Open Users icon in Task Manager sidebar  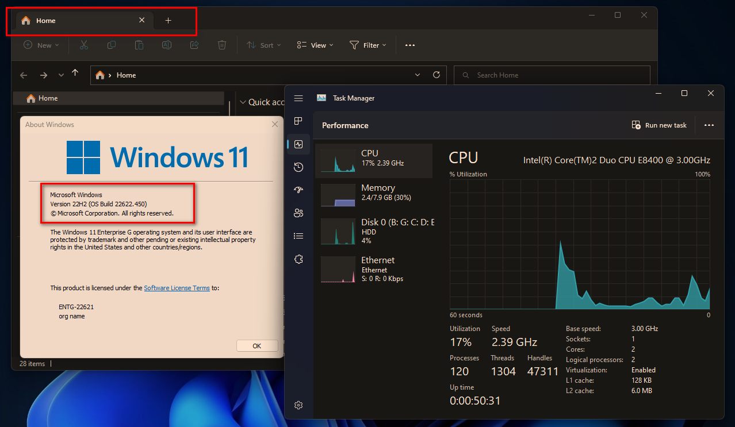298,213
